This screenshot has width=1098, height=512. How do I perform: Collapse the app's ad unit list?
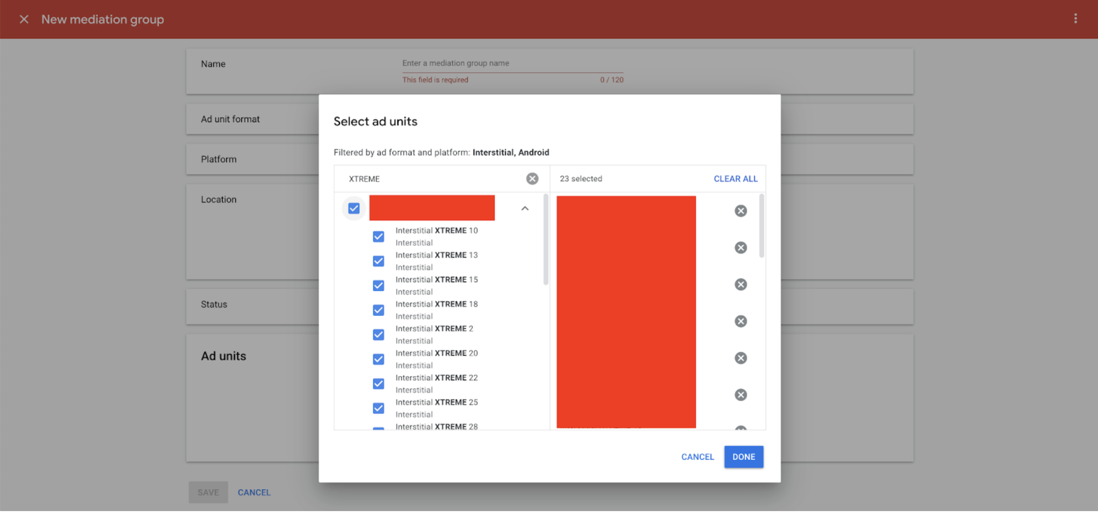point(525,209)
